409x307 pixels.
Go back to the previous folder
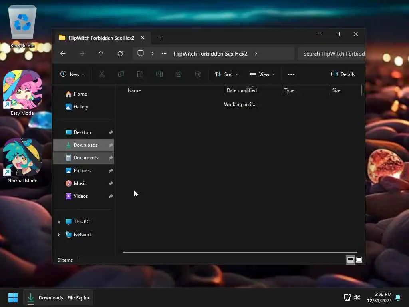click(x=63, y=54)
